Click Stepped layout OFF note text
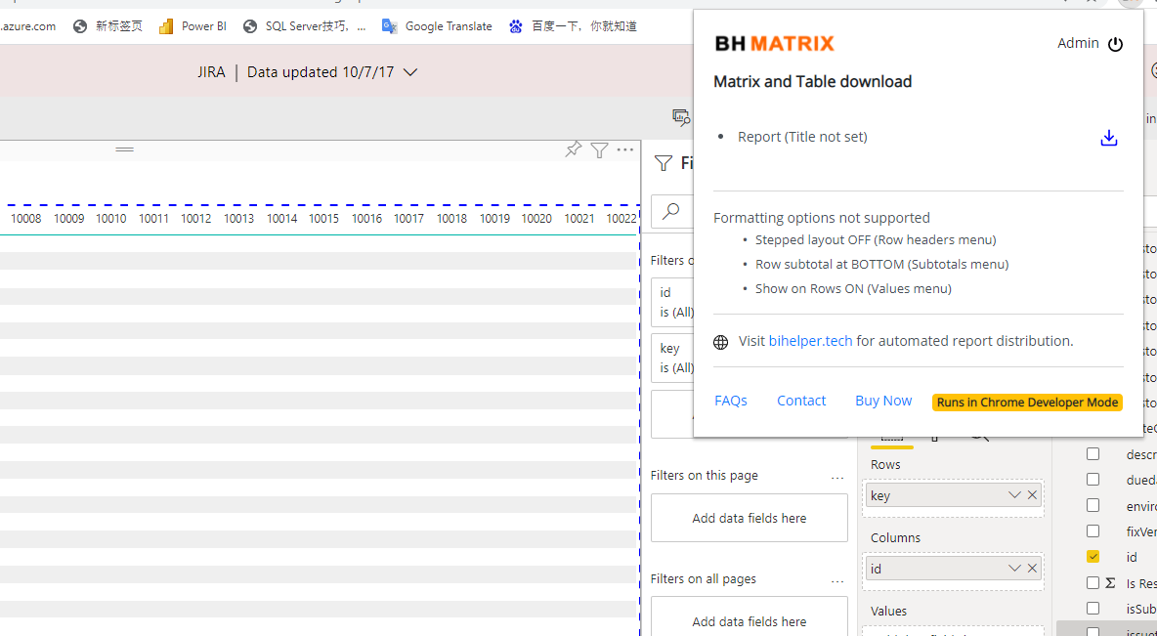This screenshot has height=636, width=1157. (876, 239)
